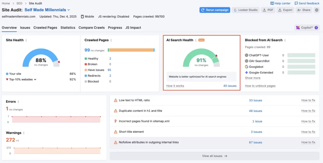Click How to fix for Short title element

308,132
